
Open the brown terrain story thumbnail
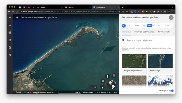click(134, 81)
